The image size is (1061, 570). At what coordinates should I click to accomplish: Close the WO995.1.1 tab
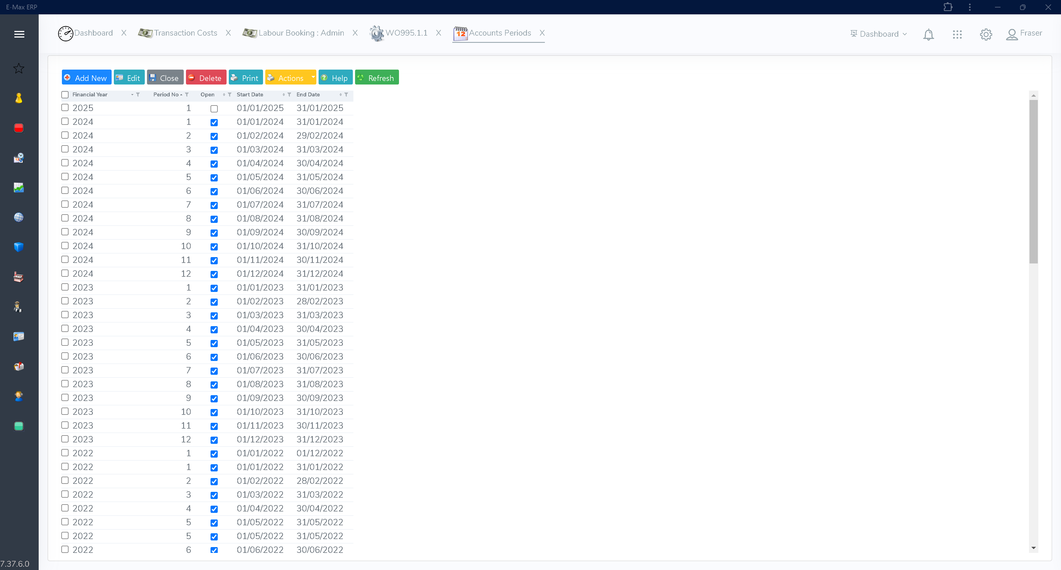pos(438,33)
